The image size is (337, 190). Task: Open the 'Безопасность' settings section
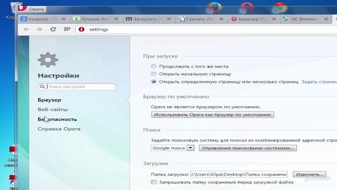point(57,119)
